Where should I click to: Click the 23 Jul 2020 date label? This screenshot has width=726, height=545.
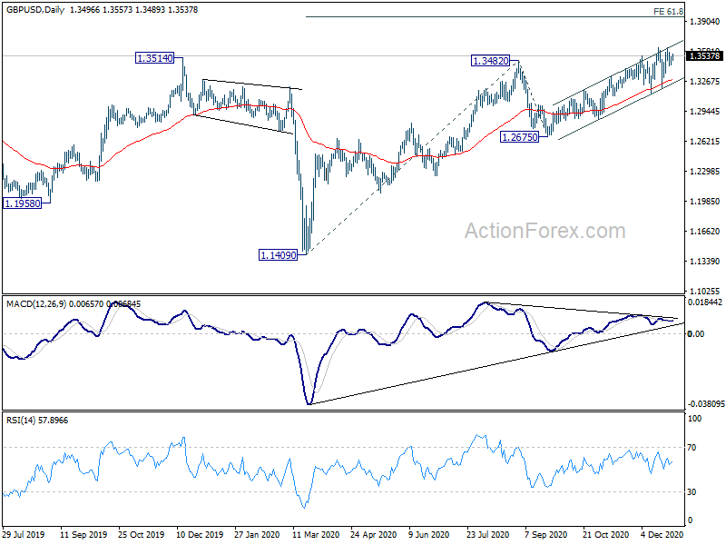point(488,534)
